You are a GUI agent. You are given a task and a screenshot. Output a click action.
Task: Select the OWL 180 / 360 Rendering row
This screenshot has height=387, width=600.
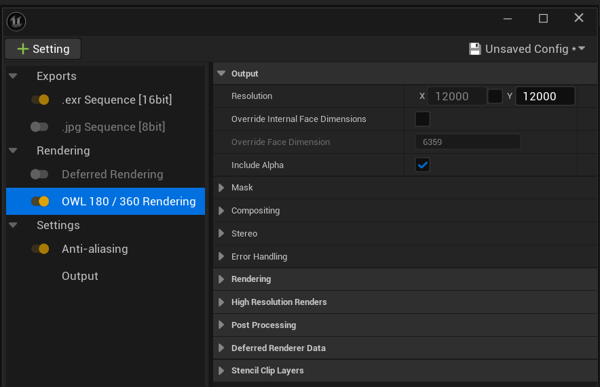(106, 201)
